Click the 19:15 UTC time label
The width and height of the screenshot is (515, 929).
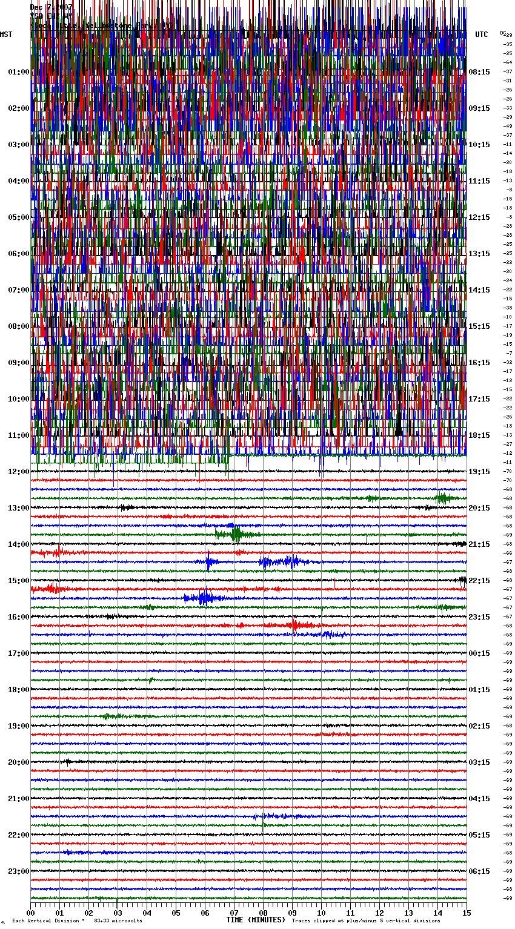[x=479, y=472]
